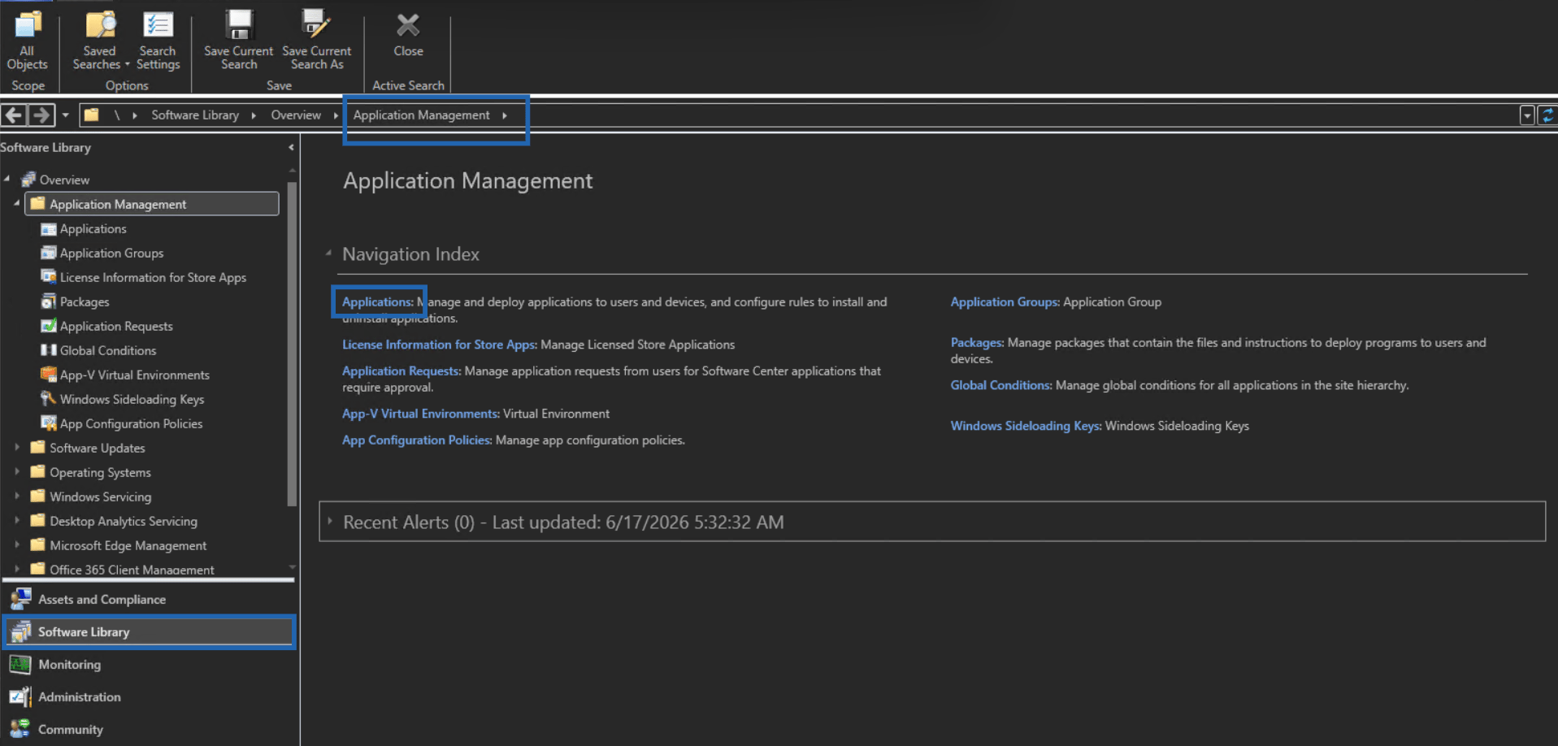Screen dimensions: 1558x746
Task: Open the Community workspace
Action: click(150, 730)
